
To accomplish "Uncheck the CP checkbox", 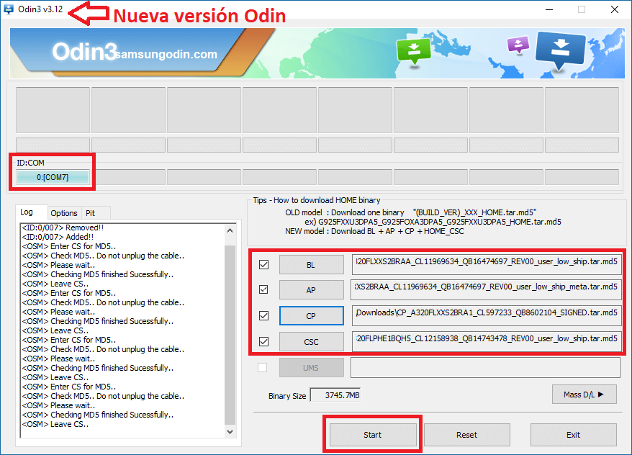I will coord(264,315).
